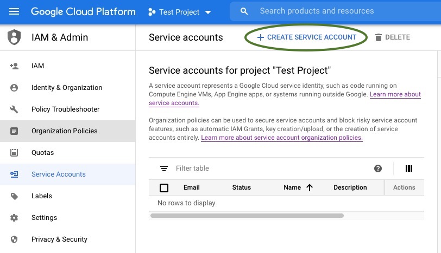Open Learn more about service account organization policies
This screenshot has height=253, width=441.
(x=281, y=138)
